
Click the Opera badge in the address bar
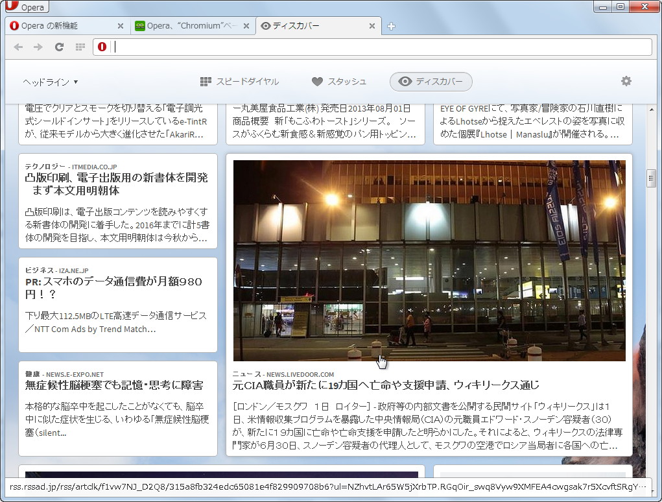click(101, 47)
